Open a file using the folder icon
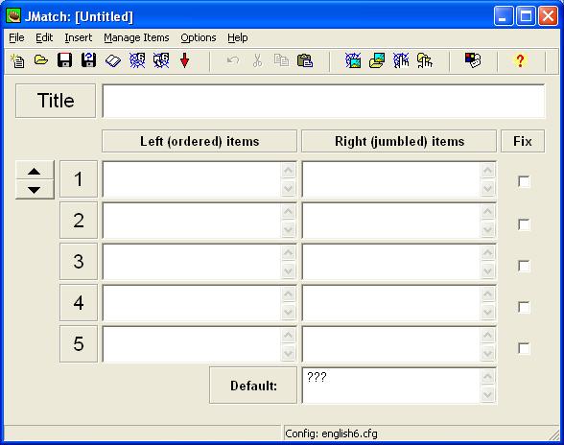This screenshot has height=445, width=564. point(41,60)
